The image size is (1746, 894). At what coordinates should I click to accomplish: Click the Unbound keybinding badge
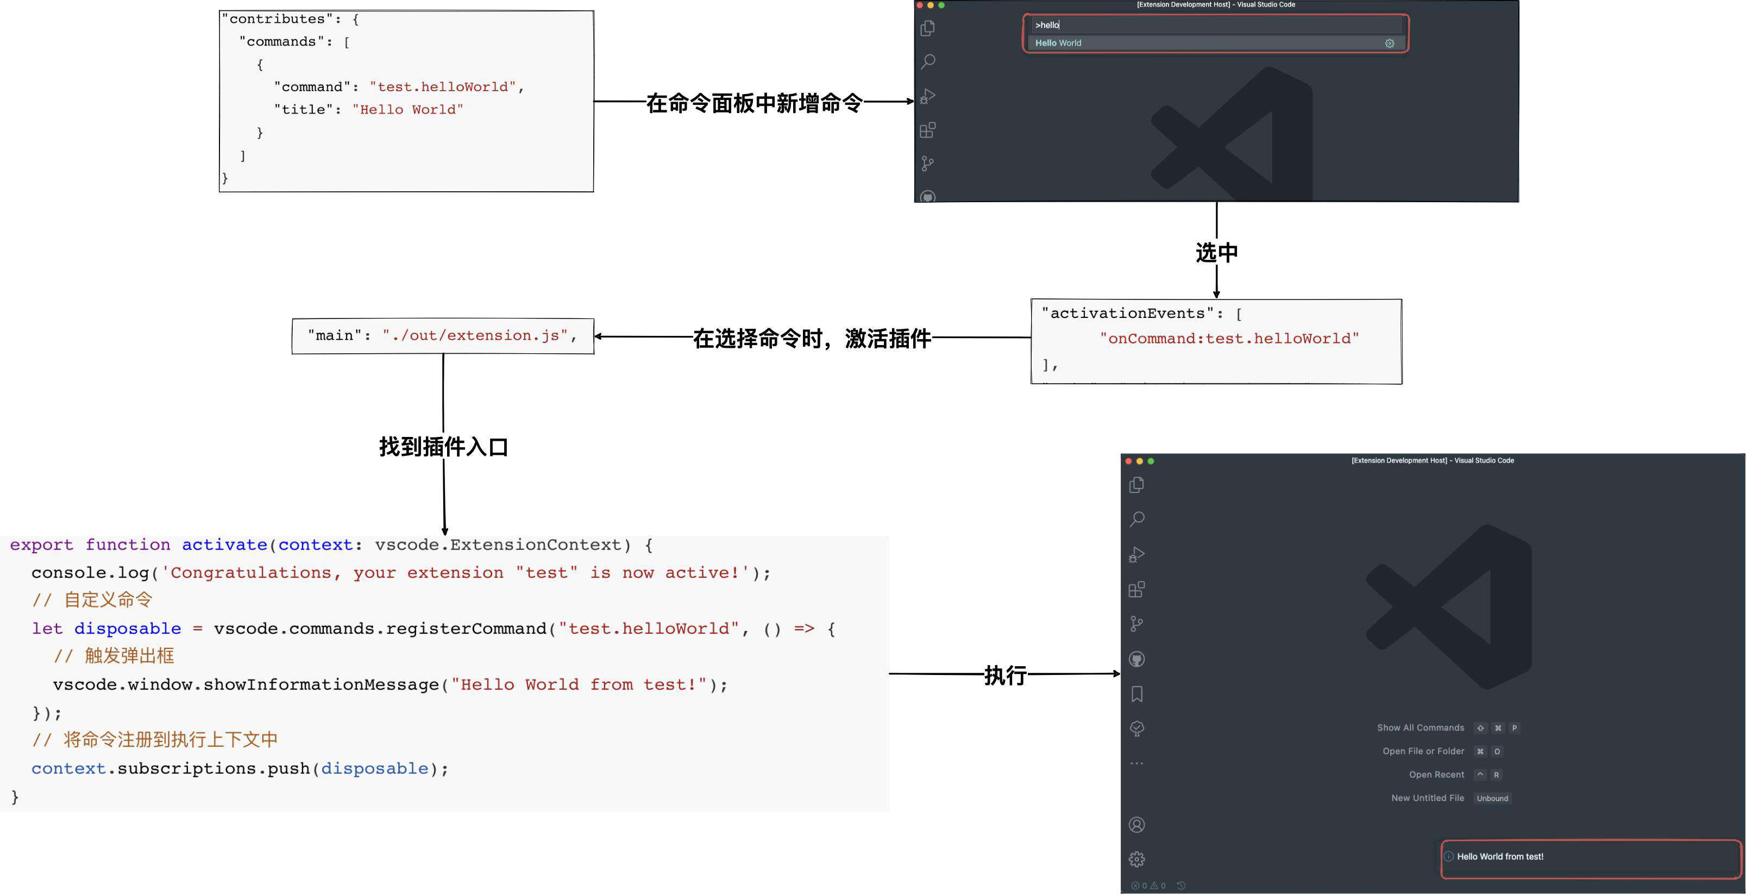[1492, 798]
